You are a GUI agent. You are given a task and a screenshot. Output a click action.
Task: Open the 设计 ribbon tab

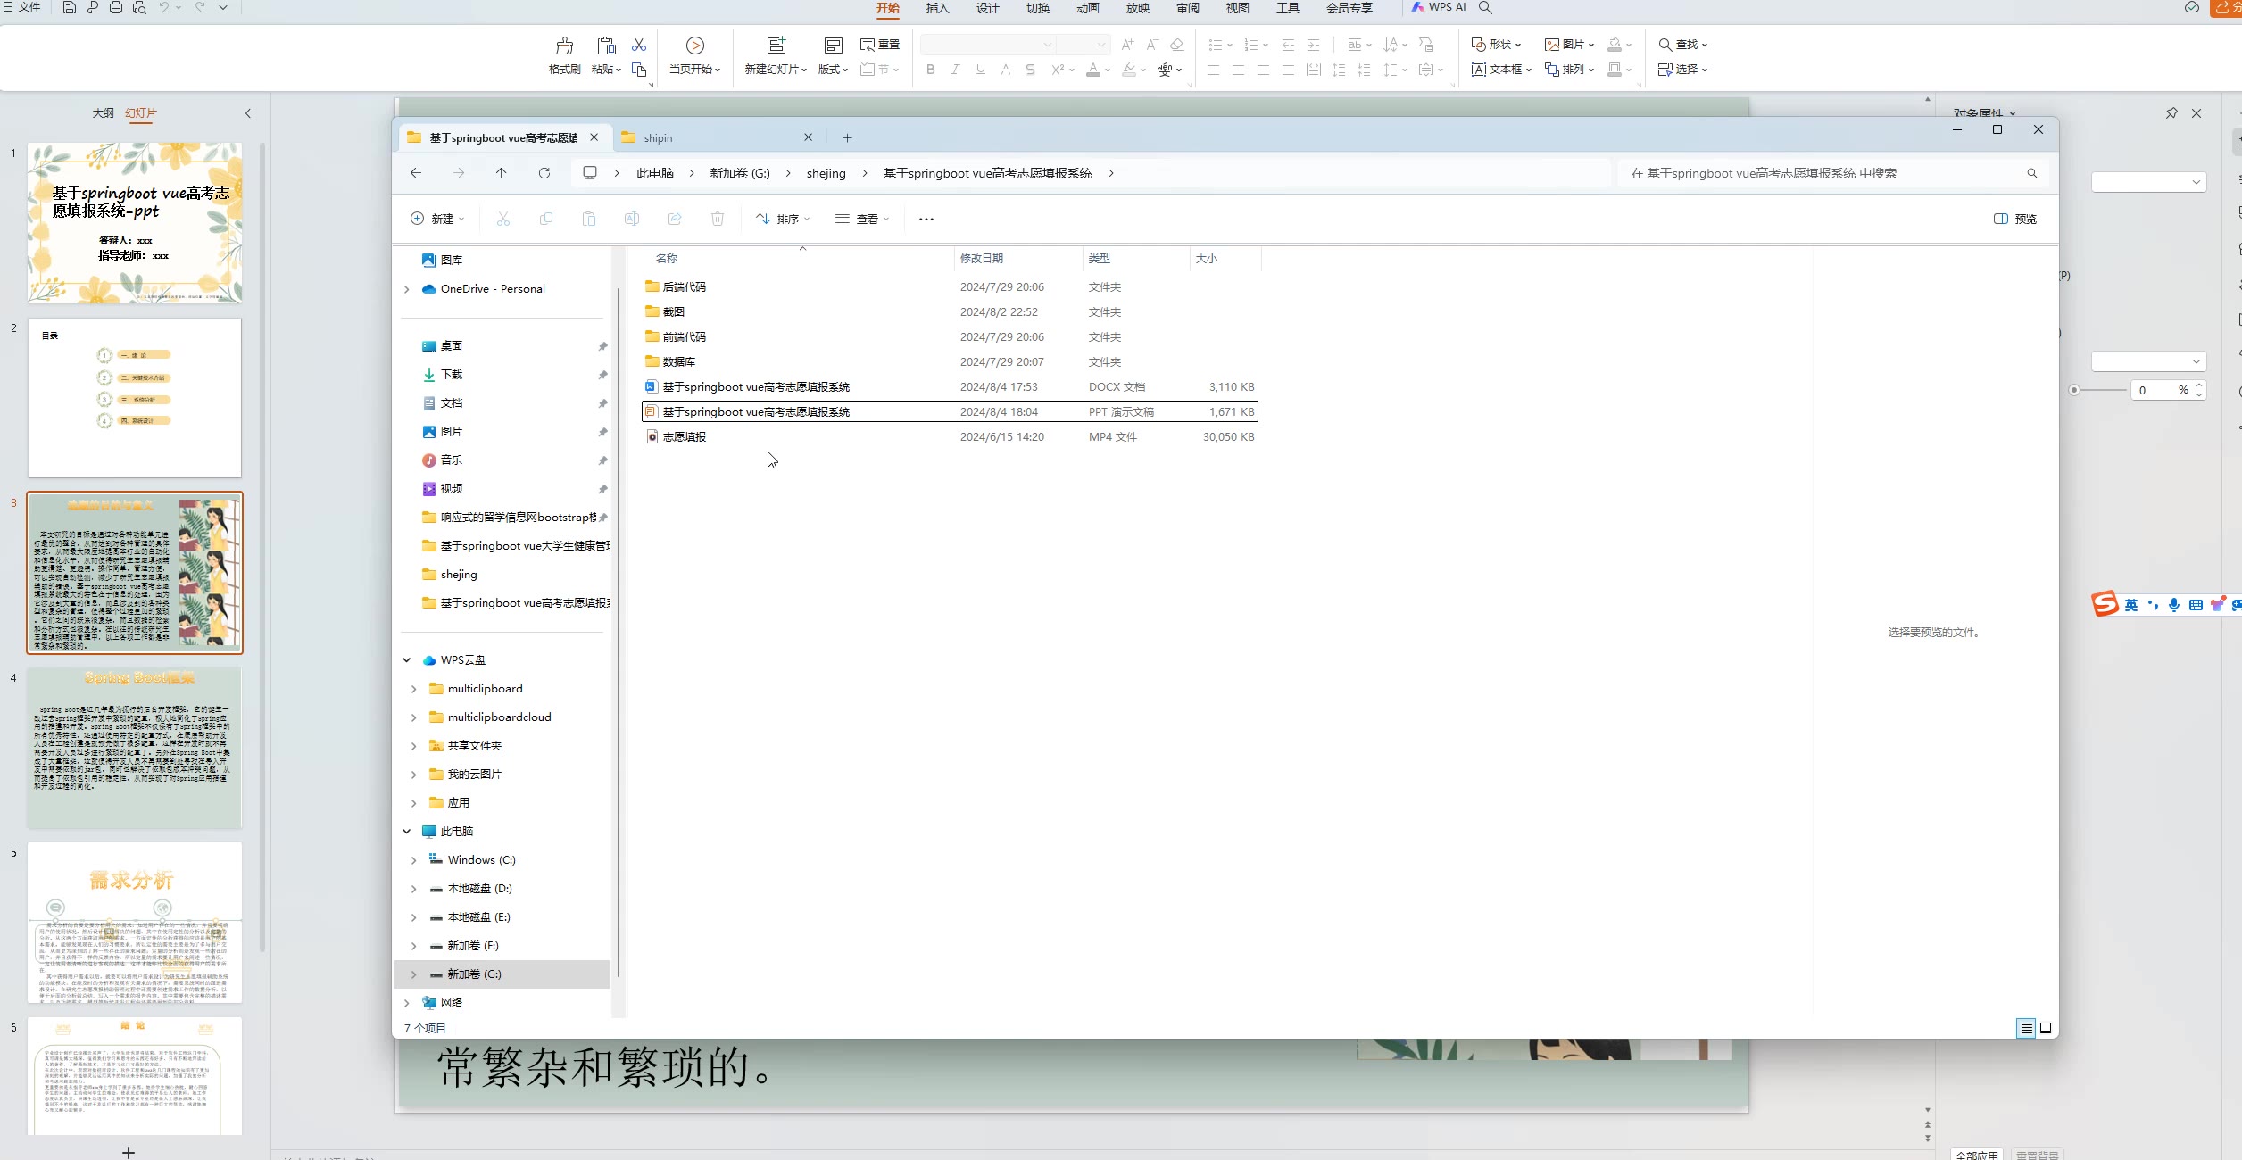pyautogui.click(x=987, y=8)
